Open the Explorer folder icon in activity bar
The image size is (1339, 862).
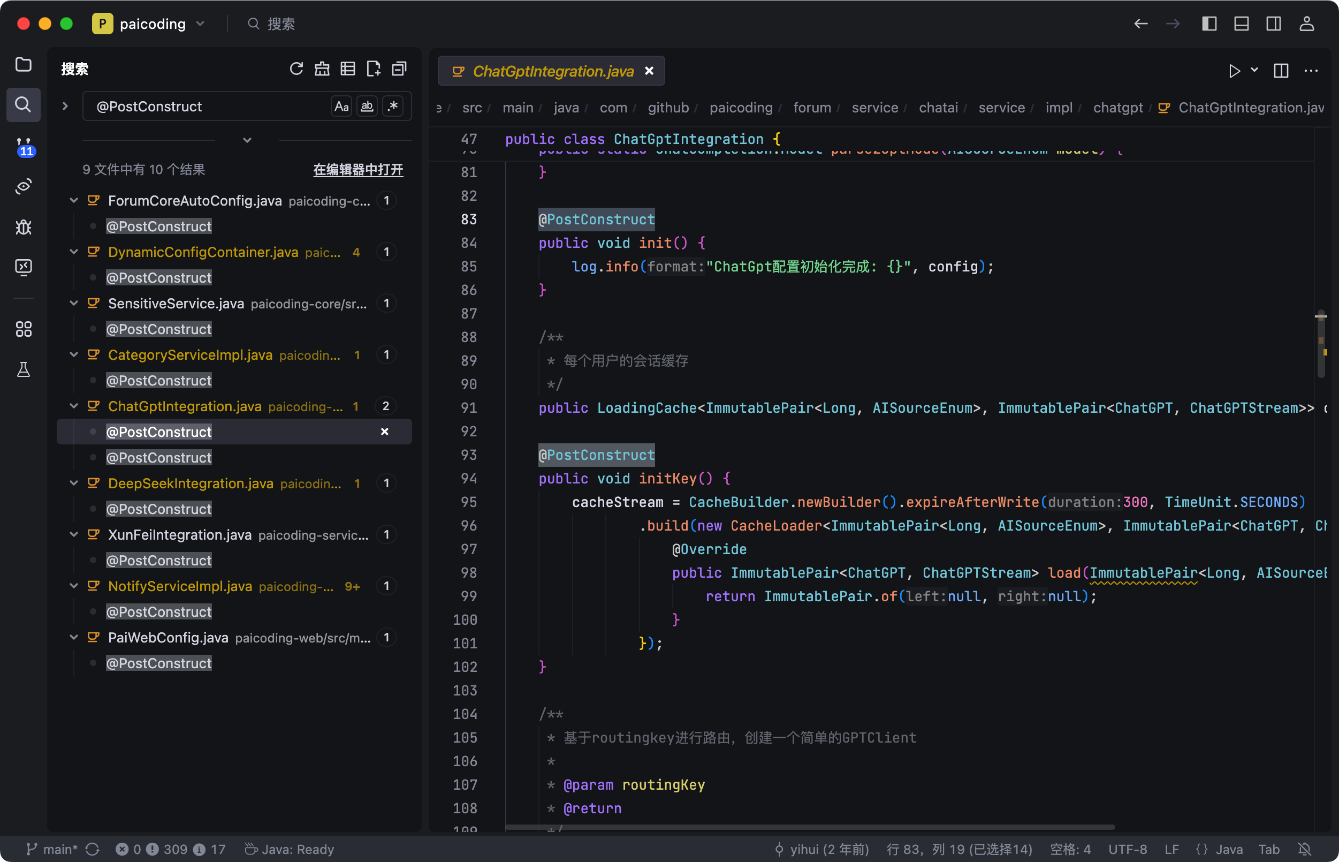[x=23, y=64]
